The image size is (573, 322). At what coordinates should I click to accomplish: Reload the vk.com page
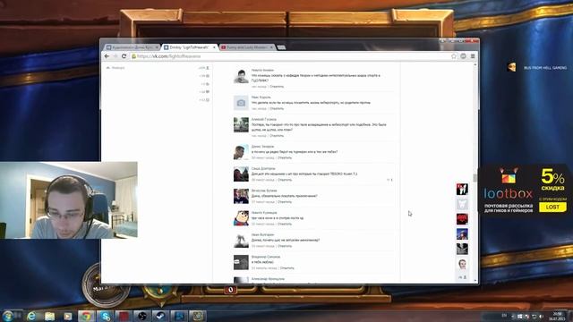point(124,56)
